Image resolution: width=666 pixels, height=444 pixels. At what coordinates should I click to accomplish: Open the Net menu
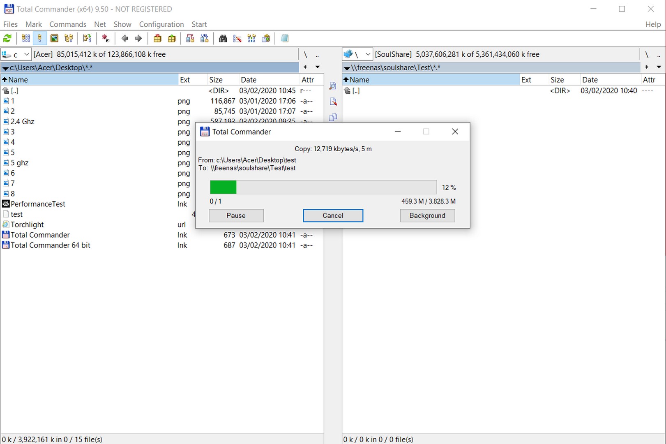(100, 24)
